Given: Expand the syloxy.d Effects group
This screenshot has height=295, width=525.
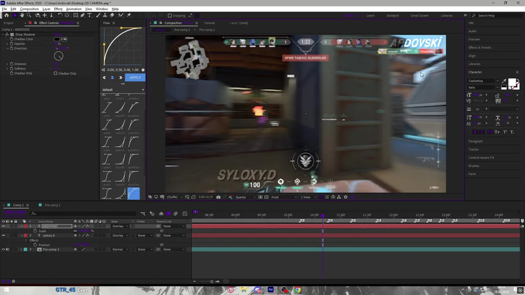Looking at the screenshot, I should [x=26, y=241].
